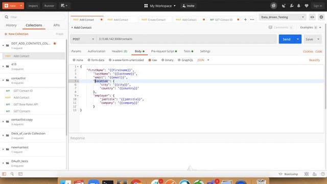Open the Params tab
The width and height of the screenshot is (327, 184).
tap(76, 51)
